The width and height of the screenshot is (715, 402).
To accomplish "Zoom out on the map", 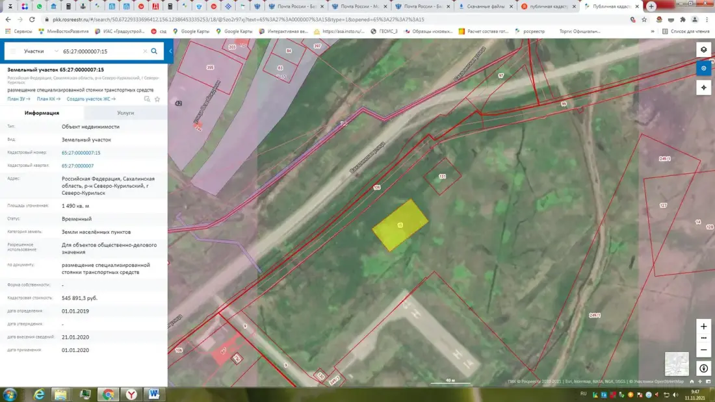I will tap(703, 350).
